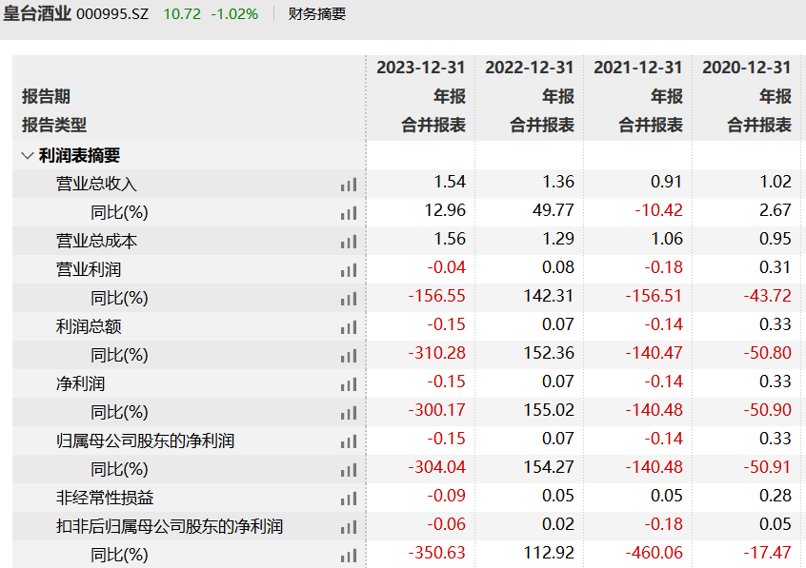Click the 0.28 non-recurring value

pos(776,496)
